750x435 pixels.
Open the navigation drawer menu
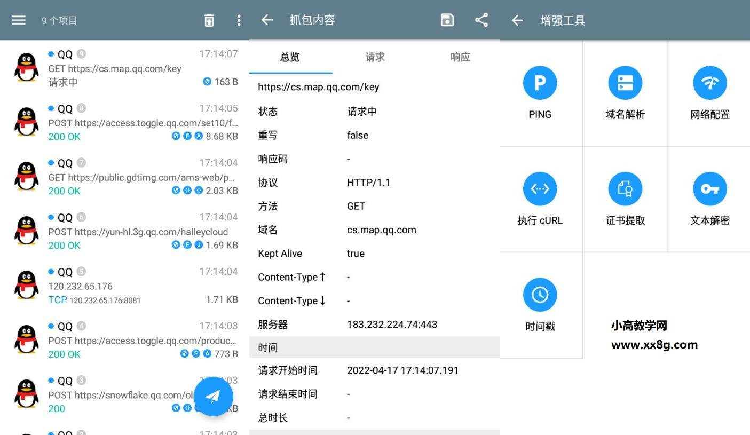pos(19,20)
